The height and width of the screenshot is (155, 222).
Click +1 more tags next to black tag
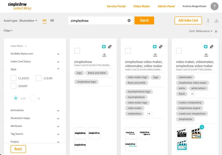192,94
